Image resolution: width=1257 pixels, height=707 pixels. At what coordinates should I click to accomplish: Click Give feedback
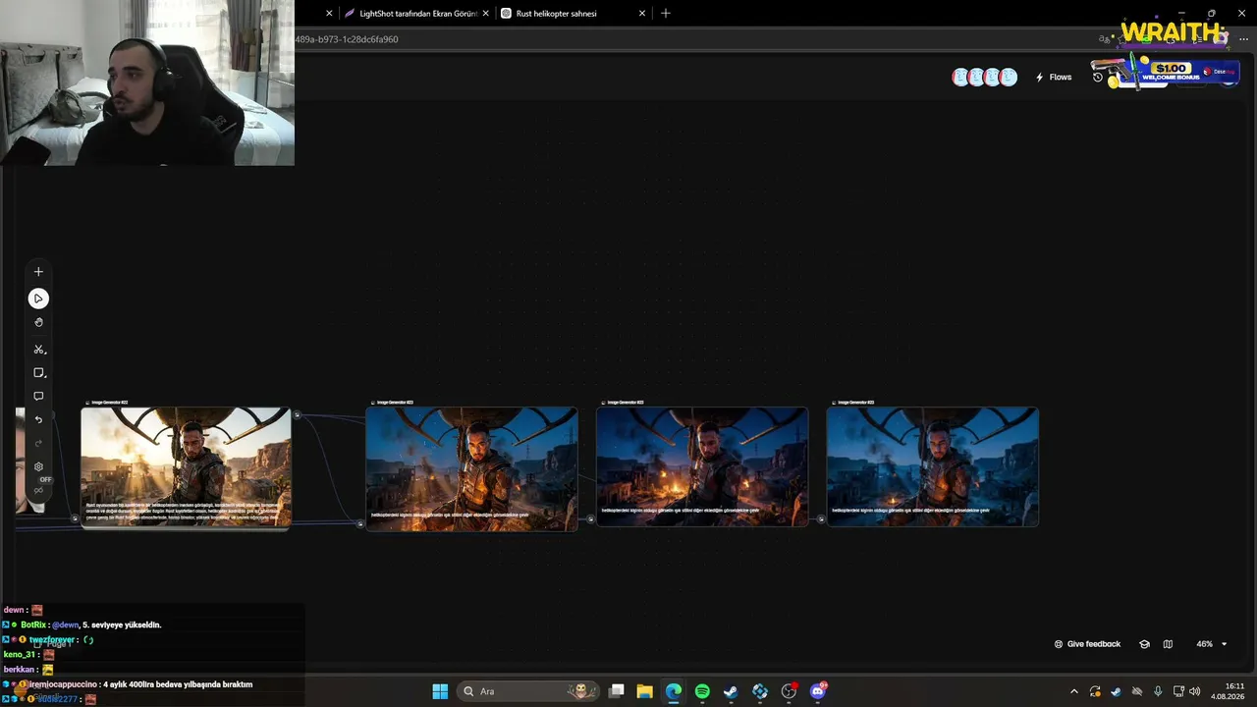coord(1087,644)
